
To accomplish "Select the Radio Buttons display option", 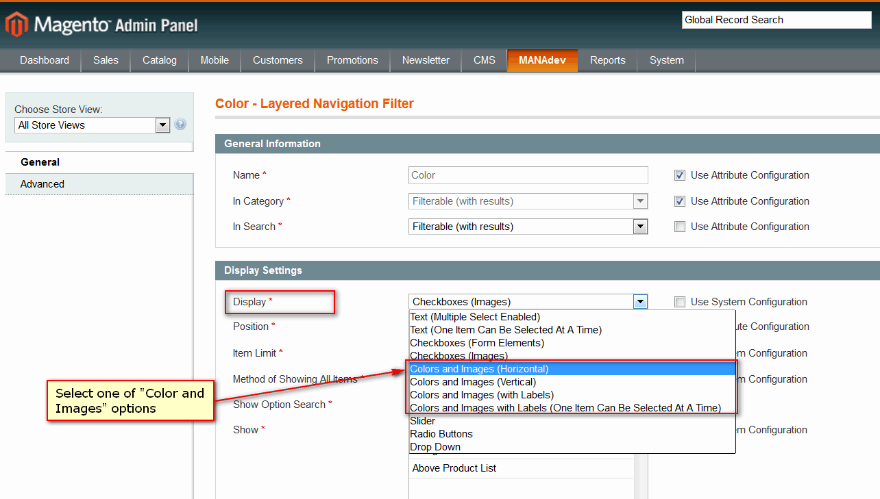I will pos(572,434).
